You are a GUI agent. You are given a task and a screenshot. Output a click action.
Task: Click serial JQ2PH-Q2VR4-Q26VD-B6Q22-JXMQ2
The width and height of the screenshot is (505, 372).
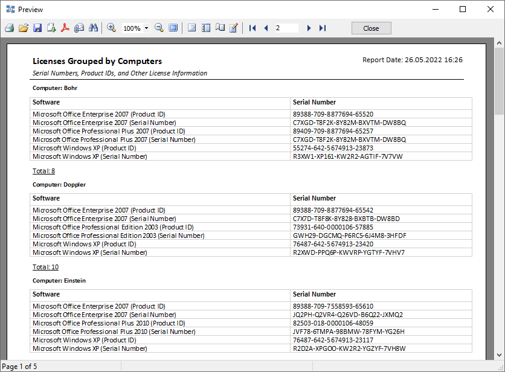coord(348,315)
